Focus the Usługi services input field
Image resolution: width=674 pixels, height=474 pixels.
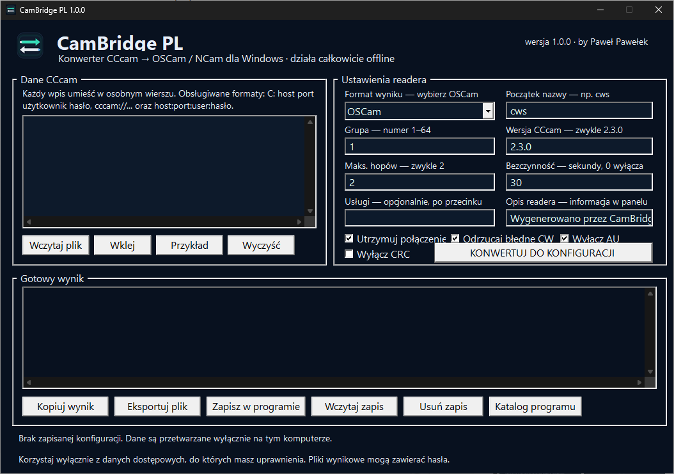419,218
